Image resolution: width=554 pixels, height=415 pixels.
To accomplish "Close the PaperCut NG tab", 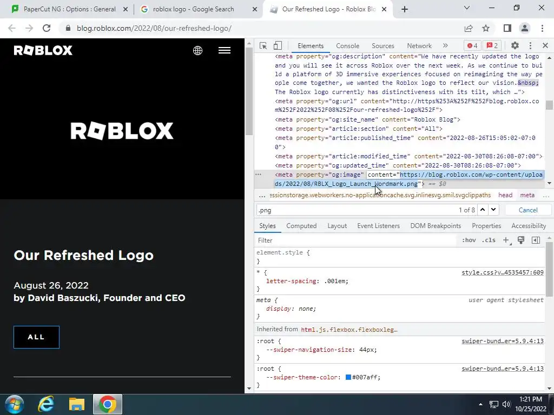I will (x=126, y=10).
